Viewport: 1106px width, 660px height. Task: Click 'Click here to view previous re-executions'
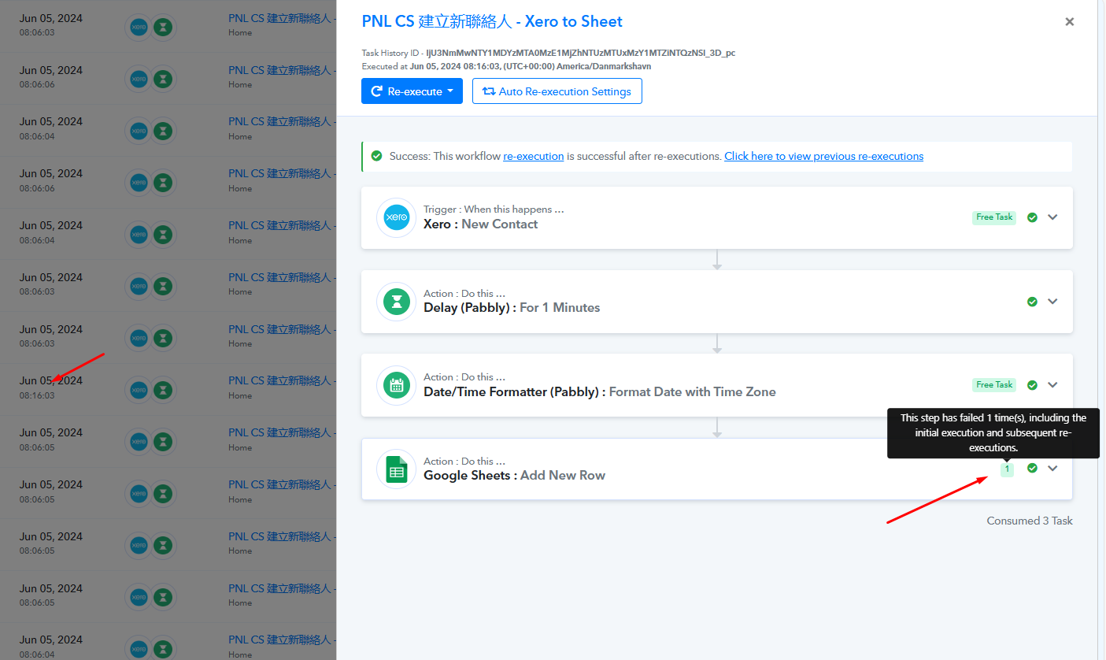point(824,157)
